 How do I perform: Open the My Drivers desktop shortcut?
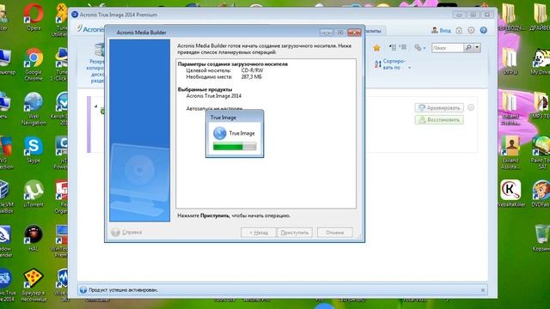[x=541, y=61]
